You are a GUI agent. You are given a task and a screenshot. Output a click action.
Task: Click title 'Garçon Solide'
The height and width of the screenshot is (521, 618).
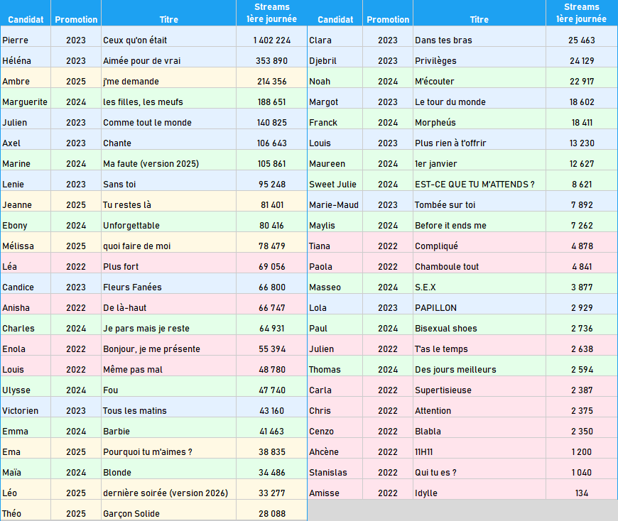pyautogui.click(x=168, y=510)
